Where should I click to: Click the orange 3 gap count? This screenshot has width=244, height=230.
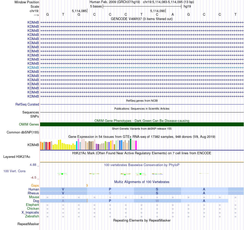[87, 186]
